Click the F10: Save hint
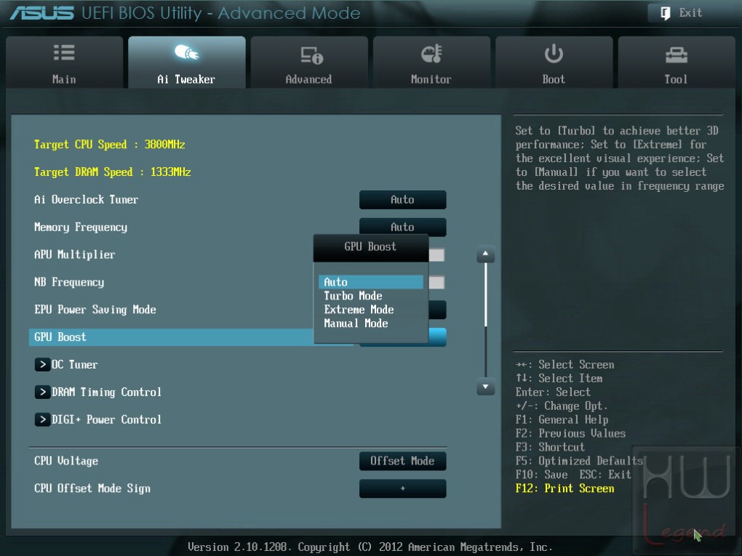The height and width of the screenshot is (556, 742). 541,475
